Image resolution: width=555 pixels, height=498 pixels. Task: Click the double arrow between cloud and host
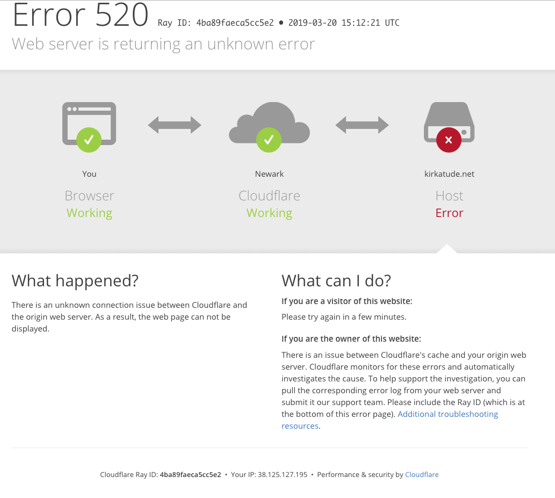(x=362, y=125)
